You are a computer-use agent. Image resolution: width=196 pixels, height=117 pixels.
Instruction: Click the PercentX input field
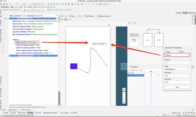click(177, 76)
